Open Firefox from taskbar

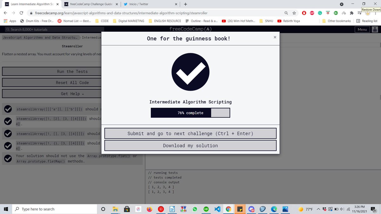[150, 209]
